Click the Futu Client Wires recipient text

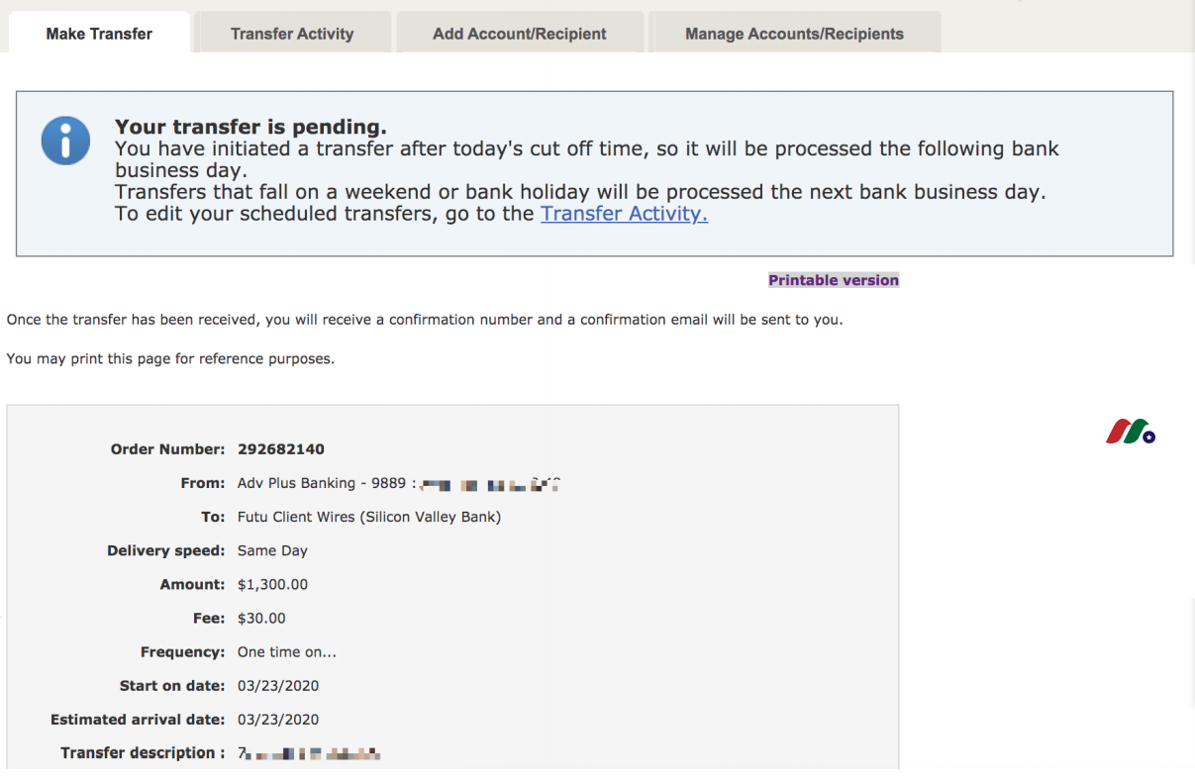(369, 517)
